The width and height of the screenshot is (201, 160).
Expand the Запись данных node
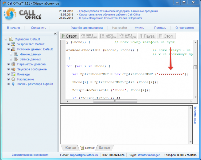point(11,59)
